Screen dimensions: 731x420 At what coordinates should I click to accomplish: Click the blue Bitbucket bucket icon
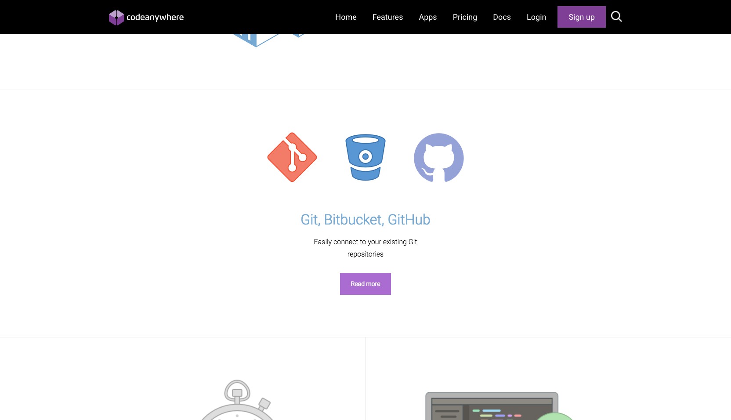(365, 157)
